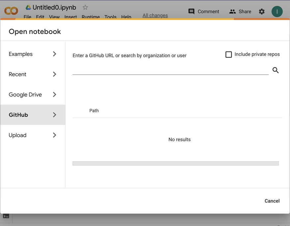Click the All changes link
This screenshot has height=226, width=290.
point(155,16)
